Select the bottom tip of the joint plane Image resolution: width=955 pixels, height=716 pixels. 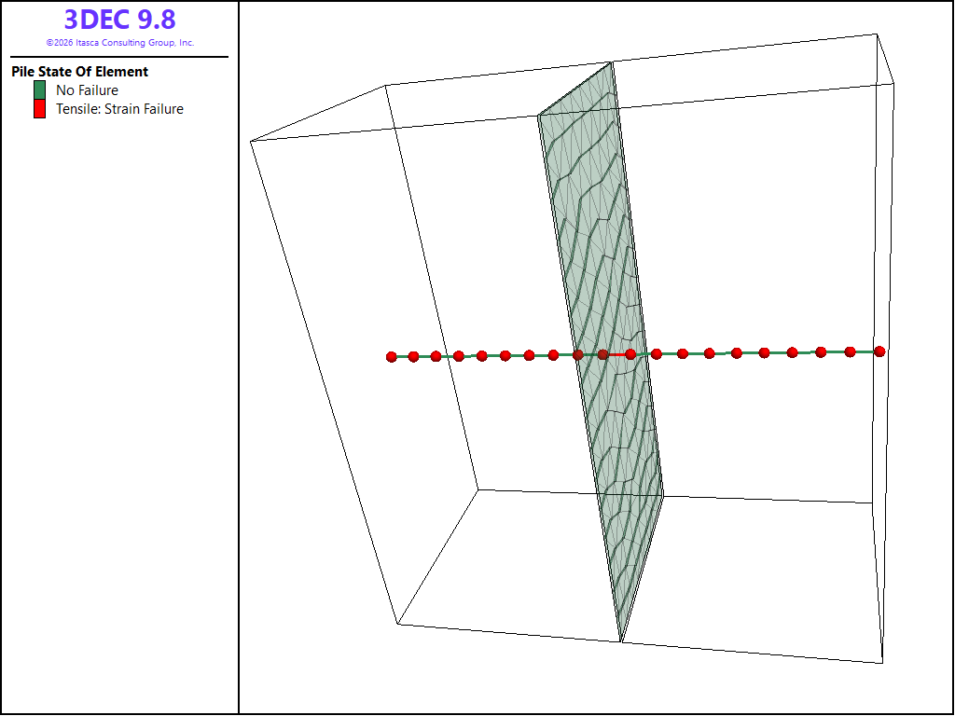tap(620, 641)
